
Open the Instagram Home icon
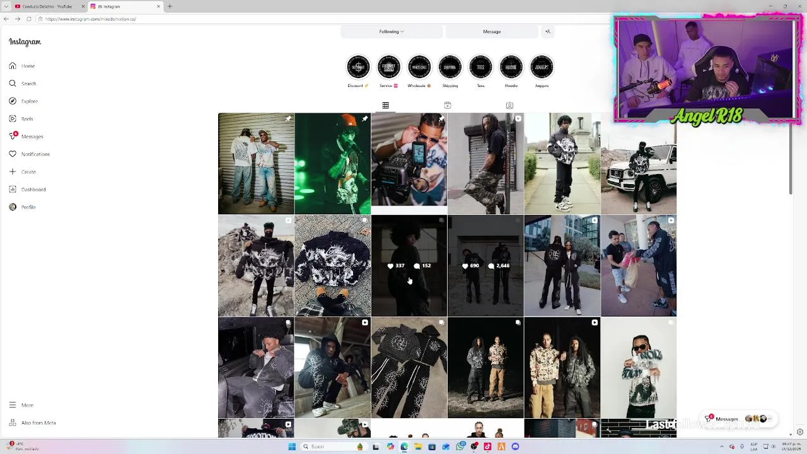[x=13, y=66]
